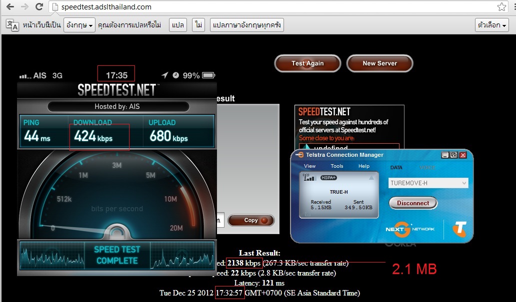The image size is (516, 302).
Task: Open the TUREMOVE-H profile dropdown
Action: coord(428,183)
